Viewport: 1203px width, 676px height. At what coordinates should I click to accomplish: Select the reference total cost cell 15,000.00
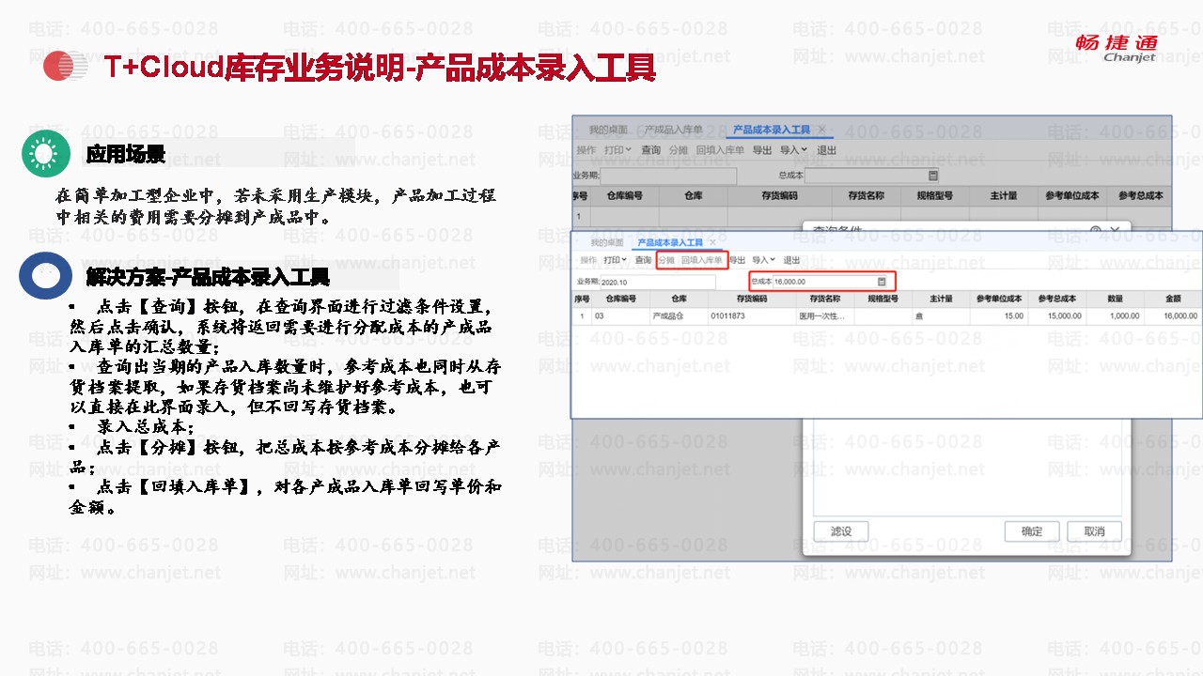click(x=1057, y=316)
